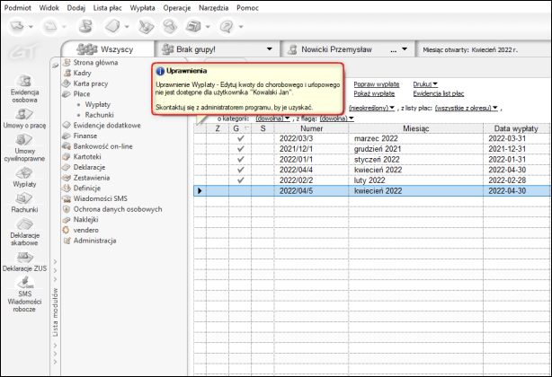Select Deklaracje in module tree

[89, 167]
